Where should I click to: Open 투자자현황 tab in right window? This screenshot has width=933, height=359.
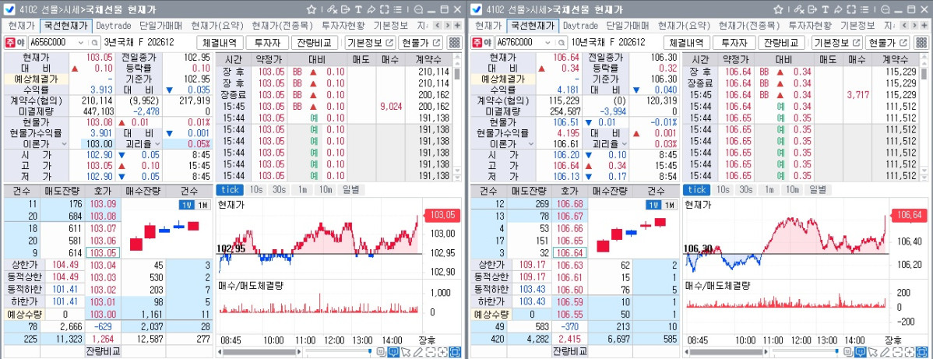pyautogui.click(x=810, y=26)
